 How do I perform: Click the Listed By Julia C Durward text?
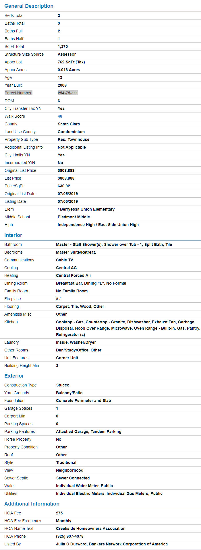click(x=112, y=544)
